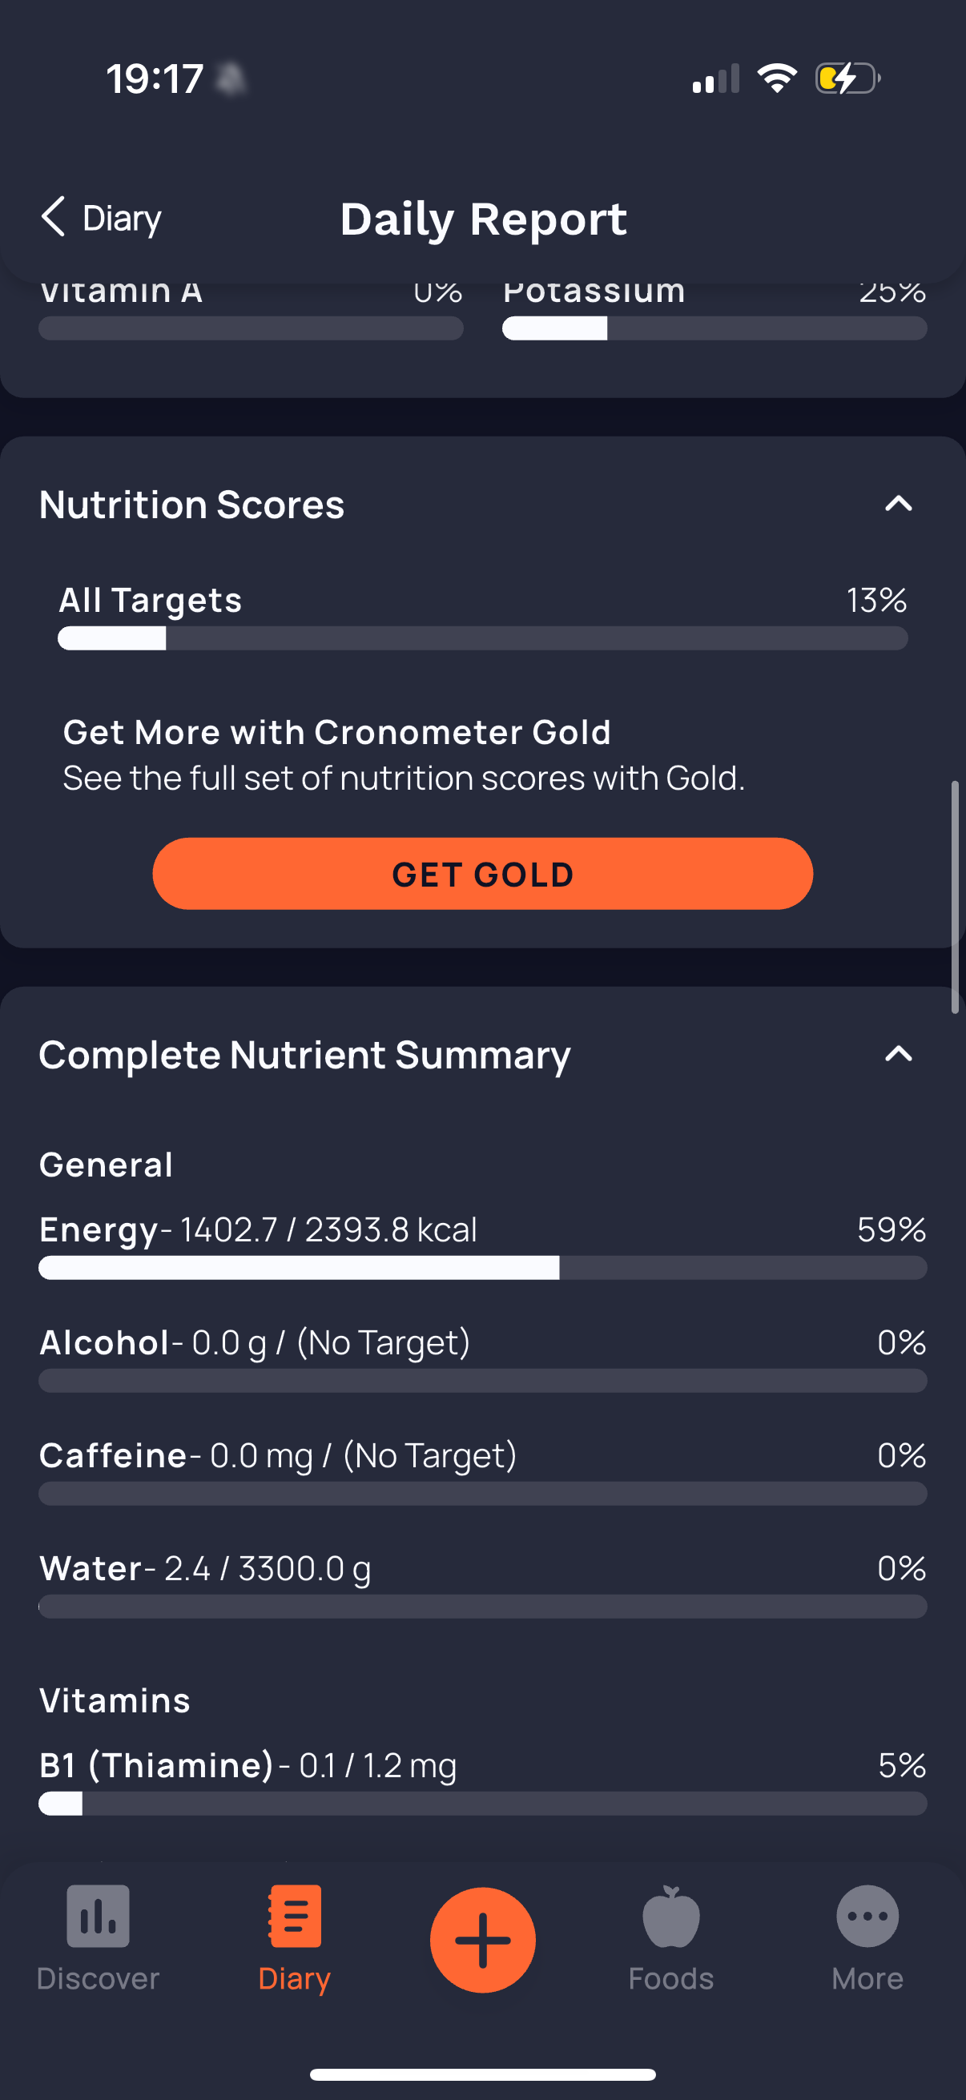Click the GET GOLD button
966x2100 pixels.
point(482,873)
